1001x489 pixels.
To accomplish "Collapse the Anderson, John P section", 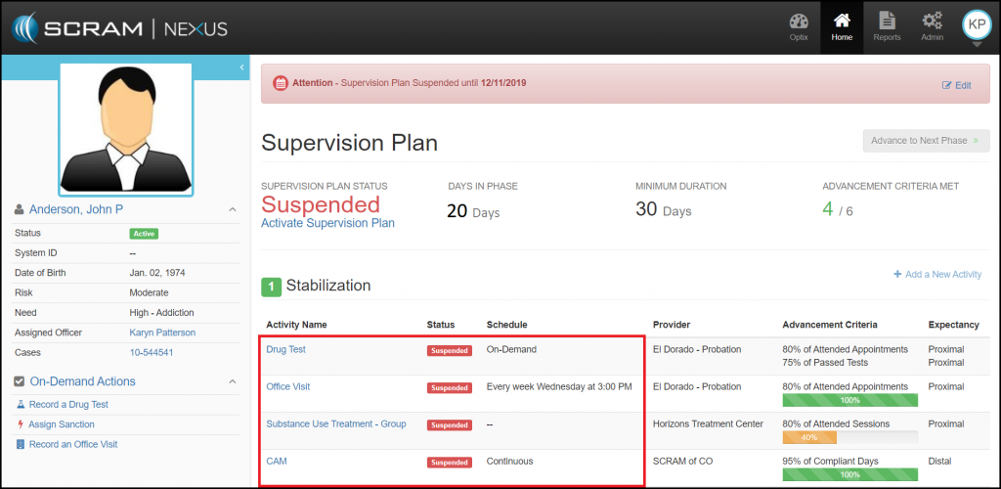I will point(232,209).
